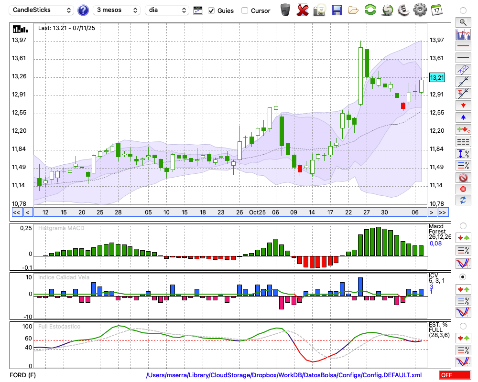Select the red horizontal line tool

pos(463,46)
